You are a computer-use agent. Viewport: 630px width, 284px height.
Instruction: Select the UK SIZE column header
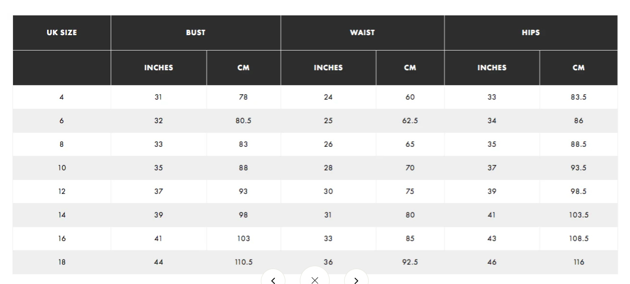(62, 33)
